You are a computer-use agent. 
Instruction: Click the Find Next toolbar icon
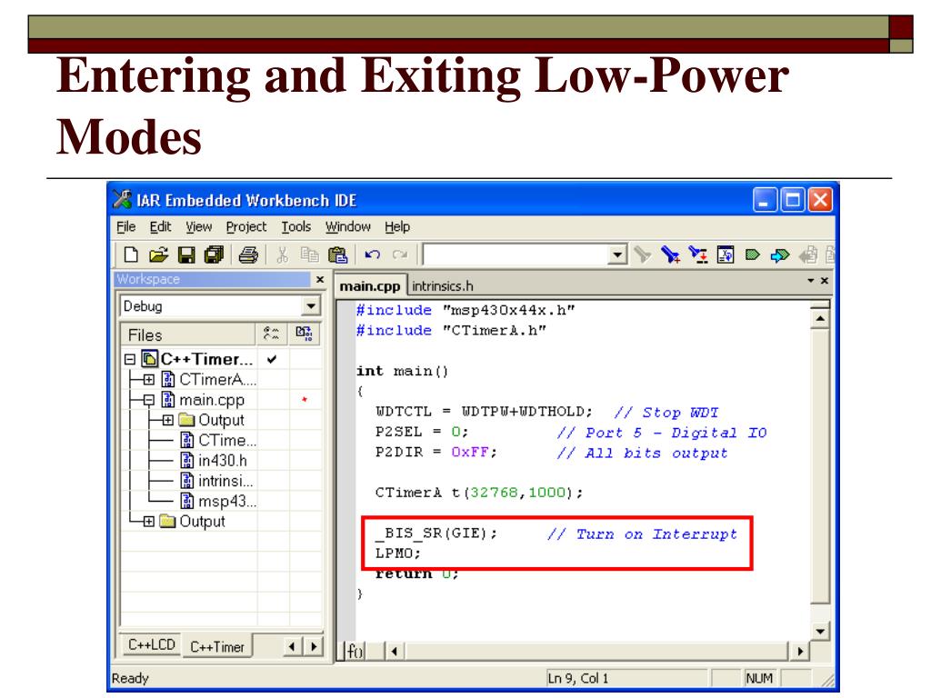point(670,254)
